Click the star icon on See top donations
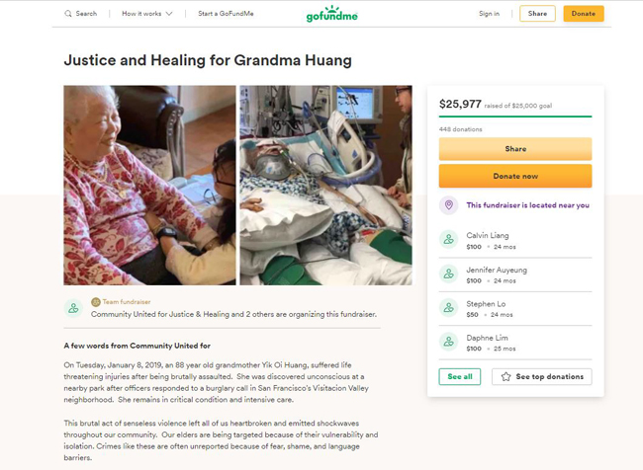This screenshot has width=643, height=470. (x=506, y=376)
